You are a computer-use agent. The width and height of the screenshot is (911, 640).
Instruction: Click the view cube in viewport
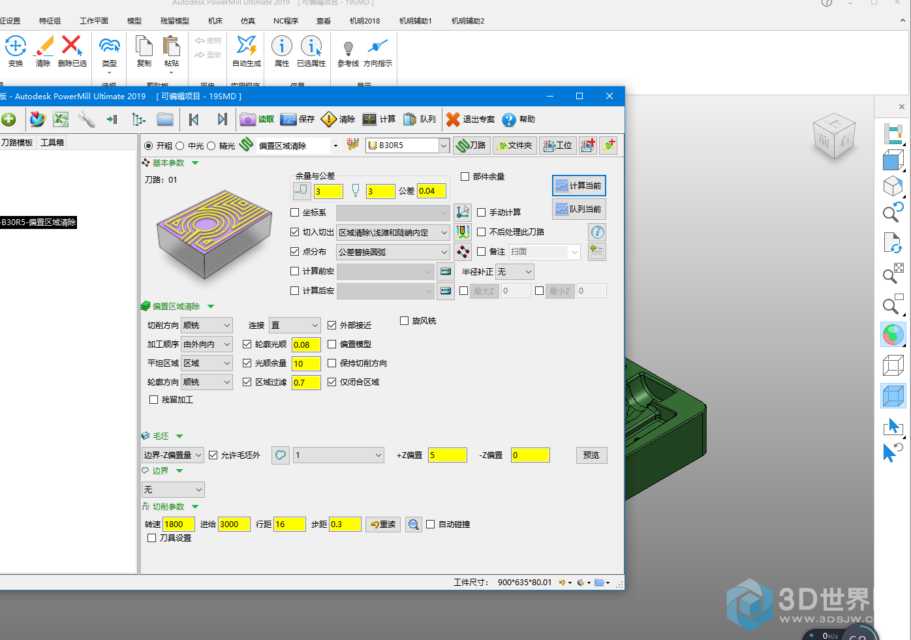[833, 137]
